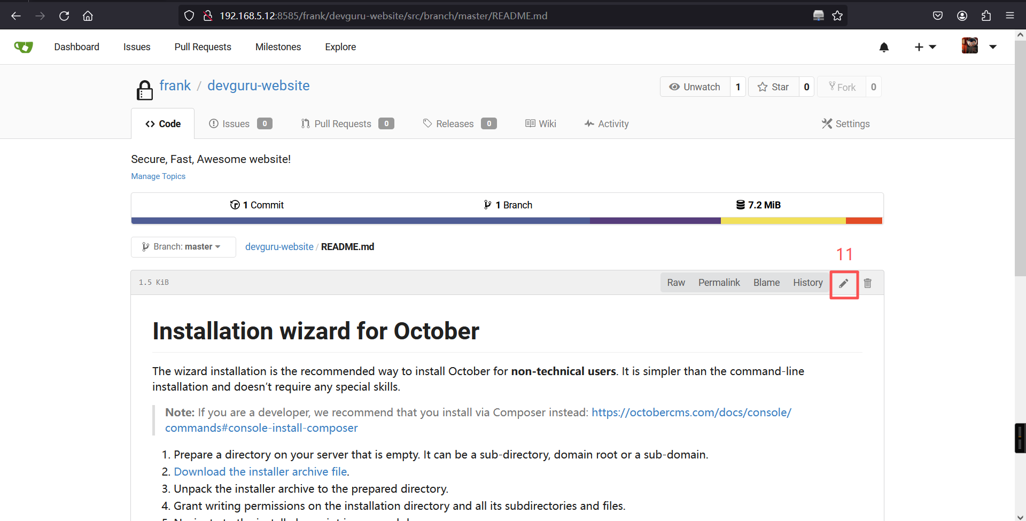Screen dimensions: 1026x521
Task: Open Milestones in top navigation
Action: [278, 47]
